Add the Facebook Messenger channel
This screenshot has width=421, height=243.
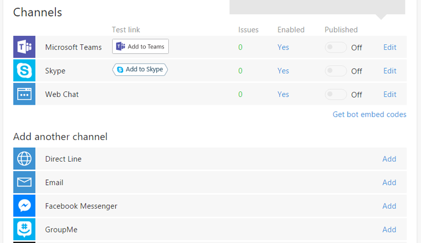click(x=389, y=206)
